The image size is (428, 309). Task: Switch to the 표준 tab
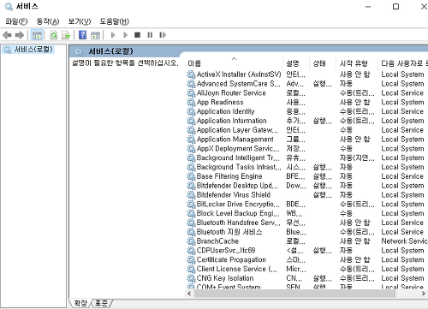point(101,303)
